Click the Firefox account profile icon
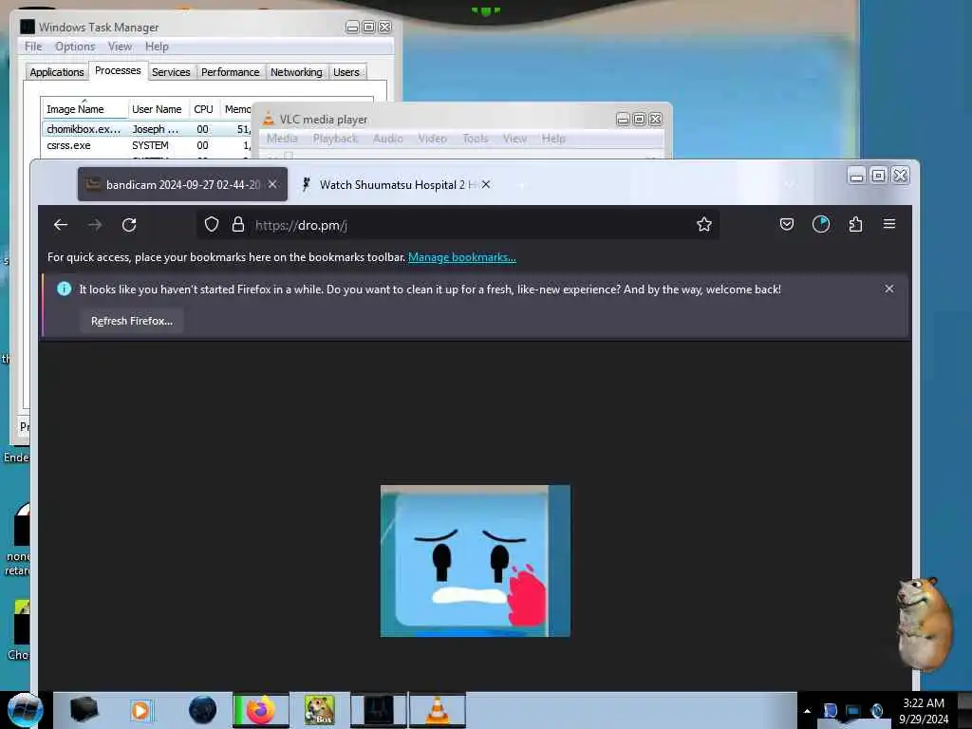The image size is (972, 729). (821, 224)
